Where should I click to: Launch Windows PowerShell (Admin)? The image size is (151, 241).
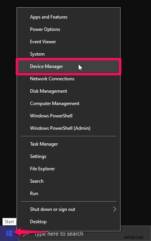pyautogui.click(x=68, y=128)
